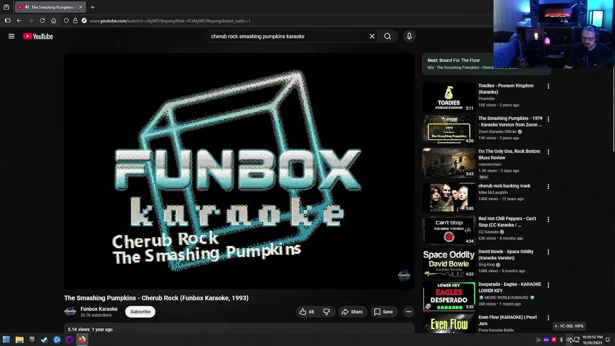Click the youtube.com address bar URL

(170, 21)
